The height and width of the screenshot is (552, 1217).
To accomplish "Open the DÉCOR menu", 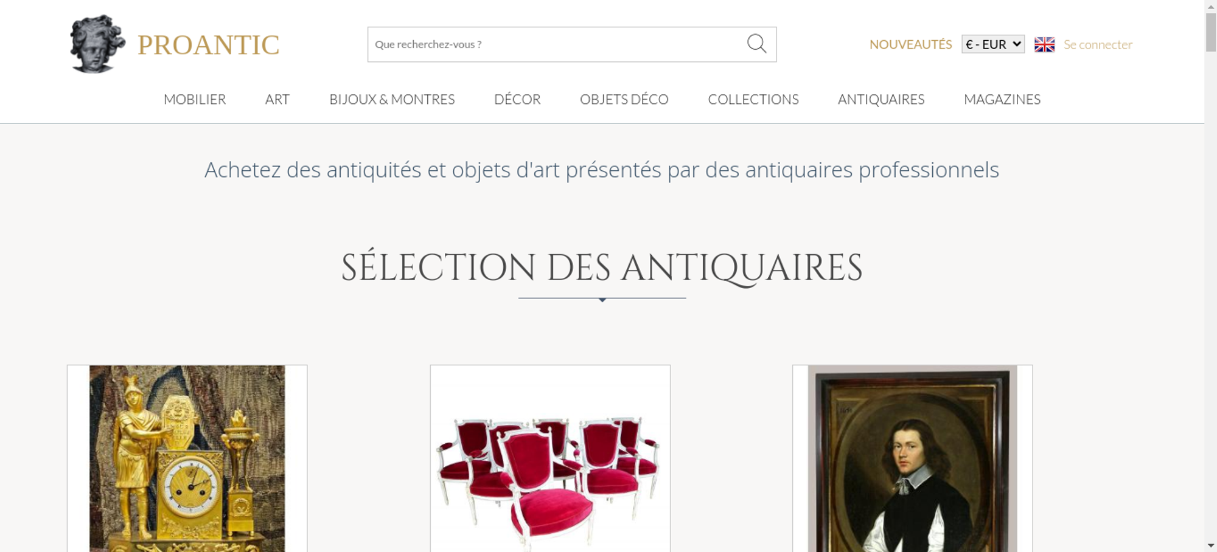I will point(517,99).
